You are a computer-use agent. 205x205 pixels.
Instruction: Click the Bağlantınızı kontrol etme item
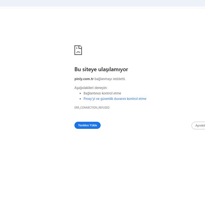102,93
